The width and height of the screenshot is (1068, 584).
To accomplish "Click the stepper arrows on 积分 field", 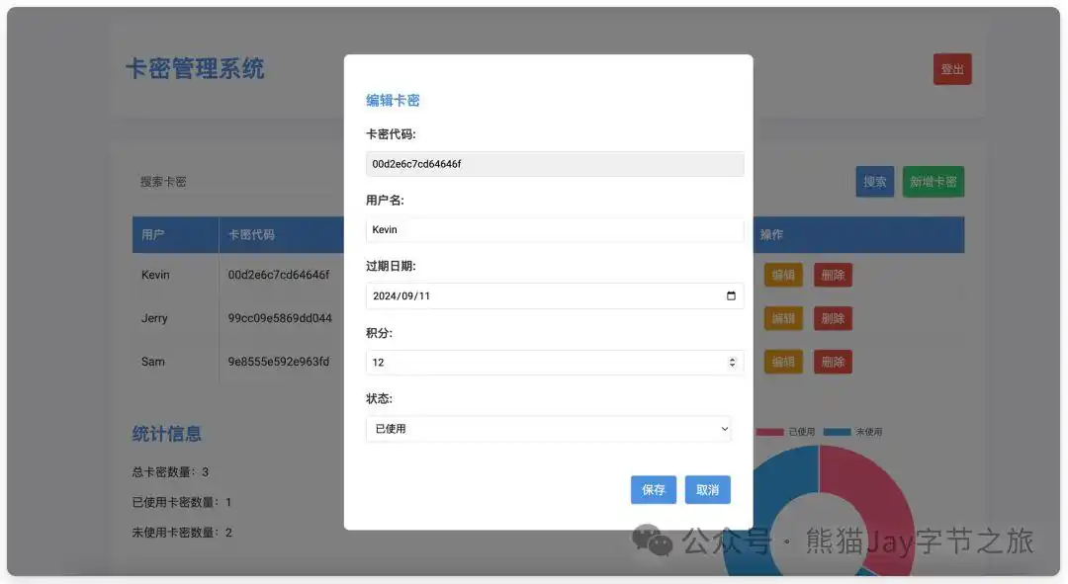I will tap(731, 362).
